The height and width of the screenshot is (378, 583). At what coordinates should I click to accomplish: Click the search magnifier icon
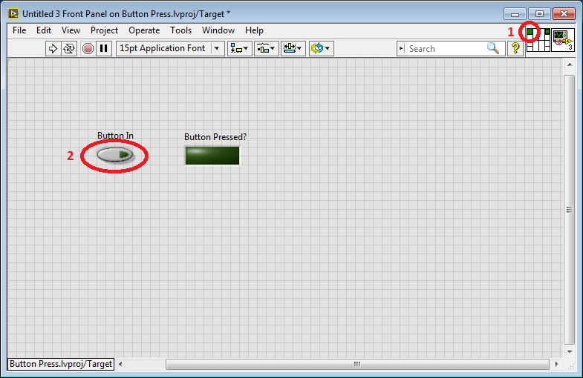tap(493, 48)
